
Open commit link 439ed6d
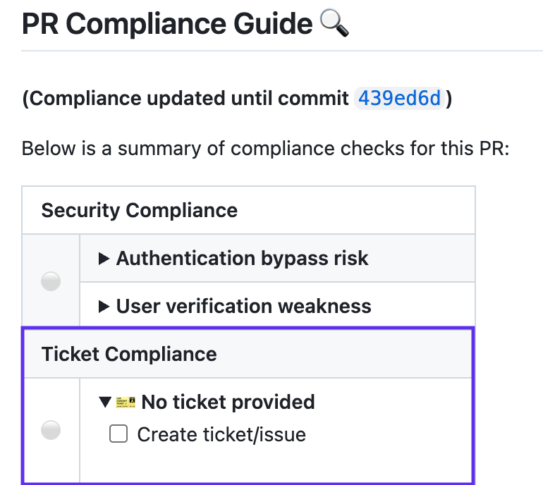coord(400,98)
